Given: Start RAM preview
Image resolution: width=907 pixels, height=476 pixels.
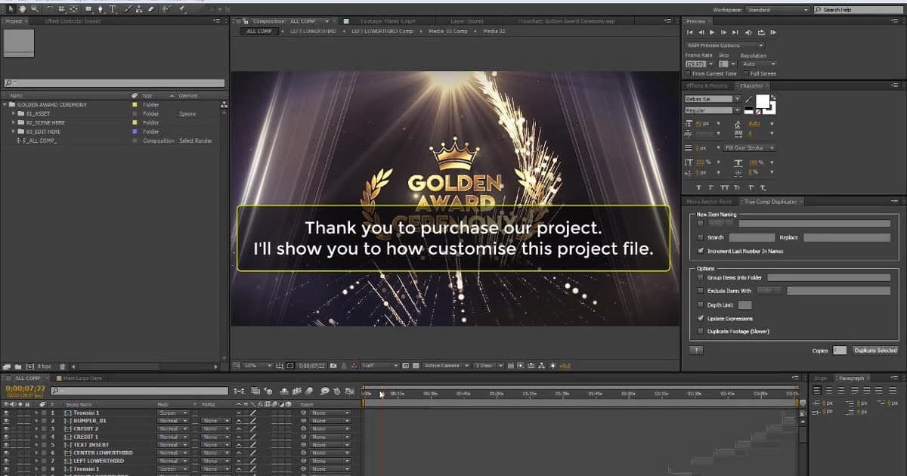Looking at the screenshot, I should point(773,32).
